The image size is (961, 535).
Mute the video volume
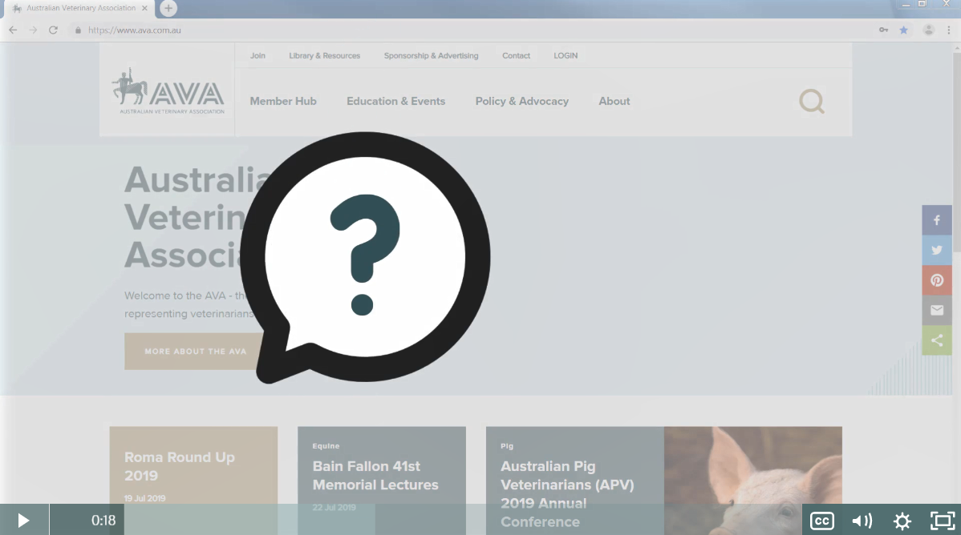click(x=862, y=521)
